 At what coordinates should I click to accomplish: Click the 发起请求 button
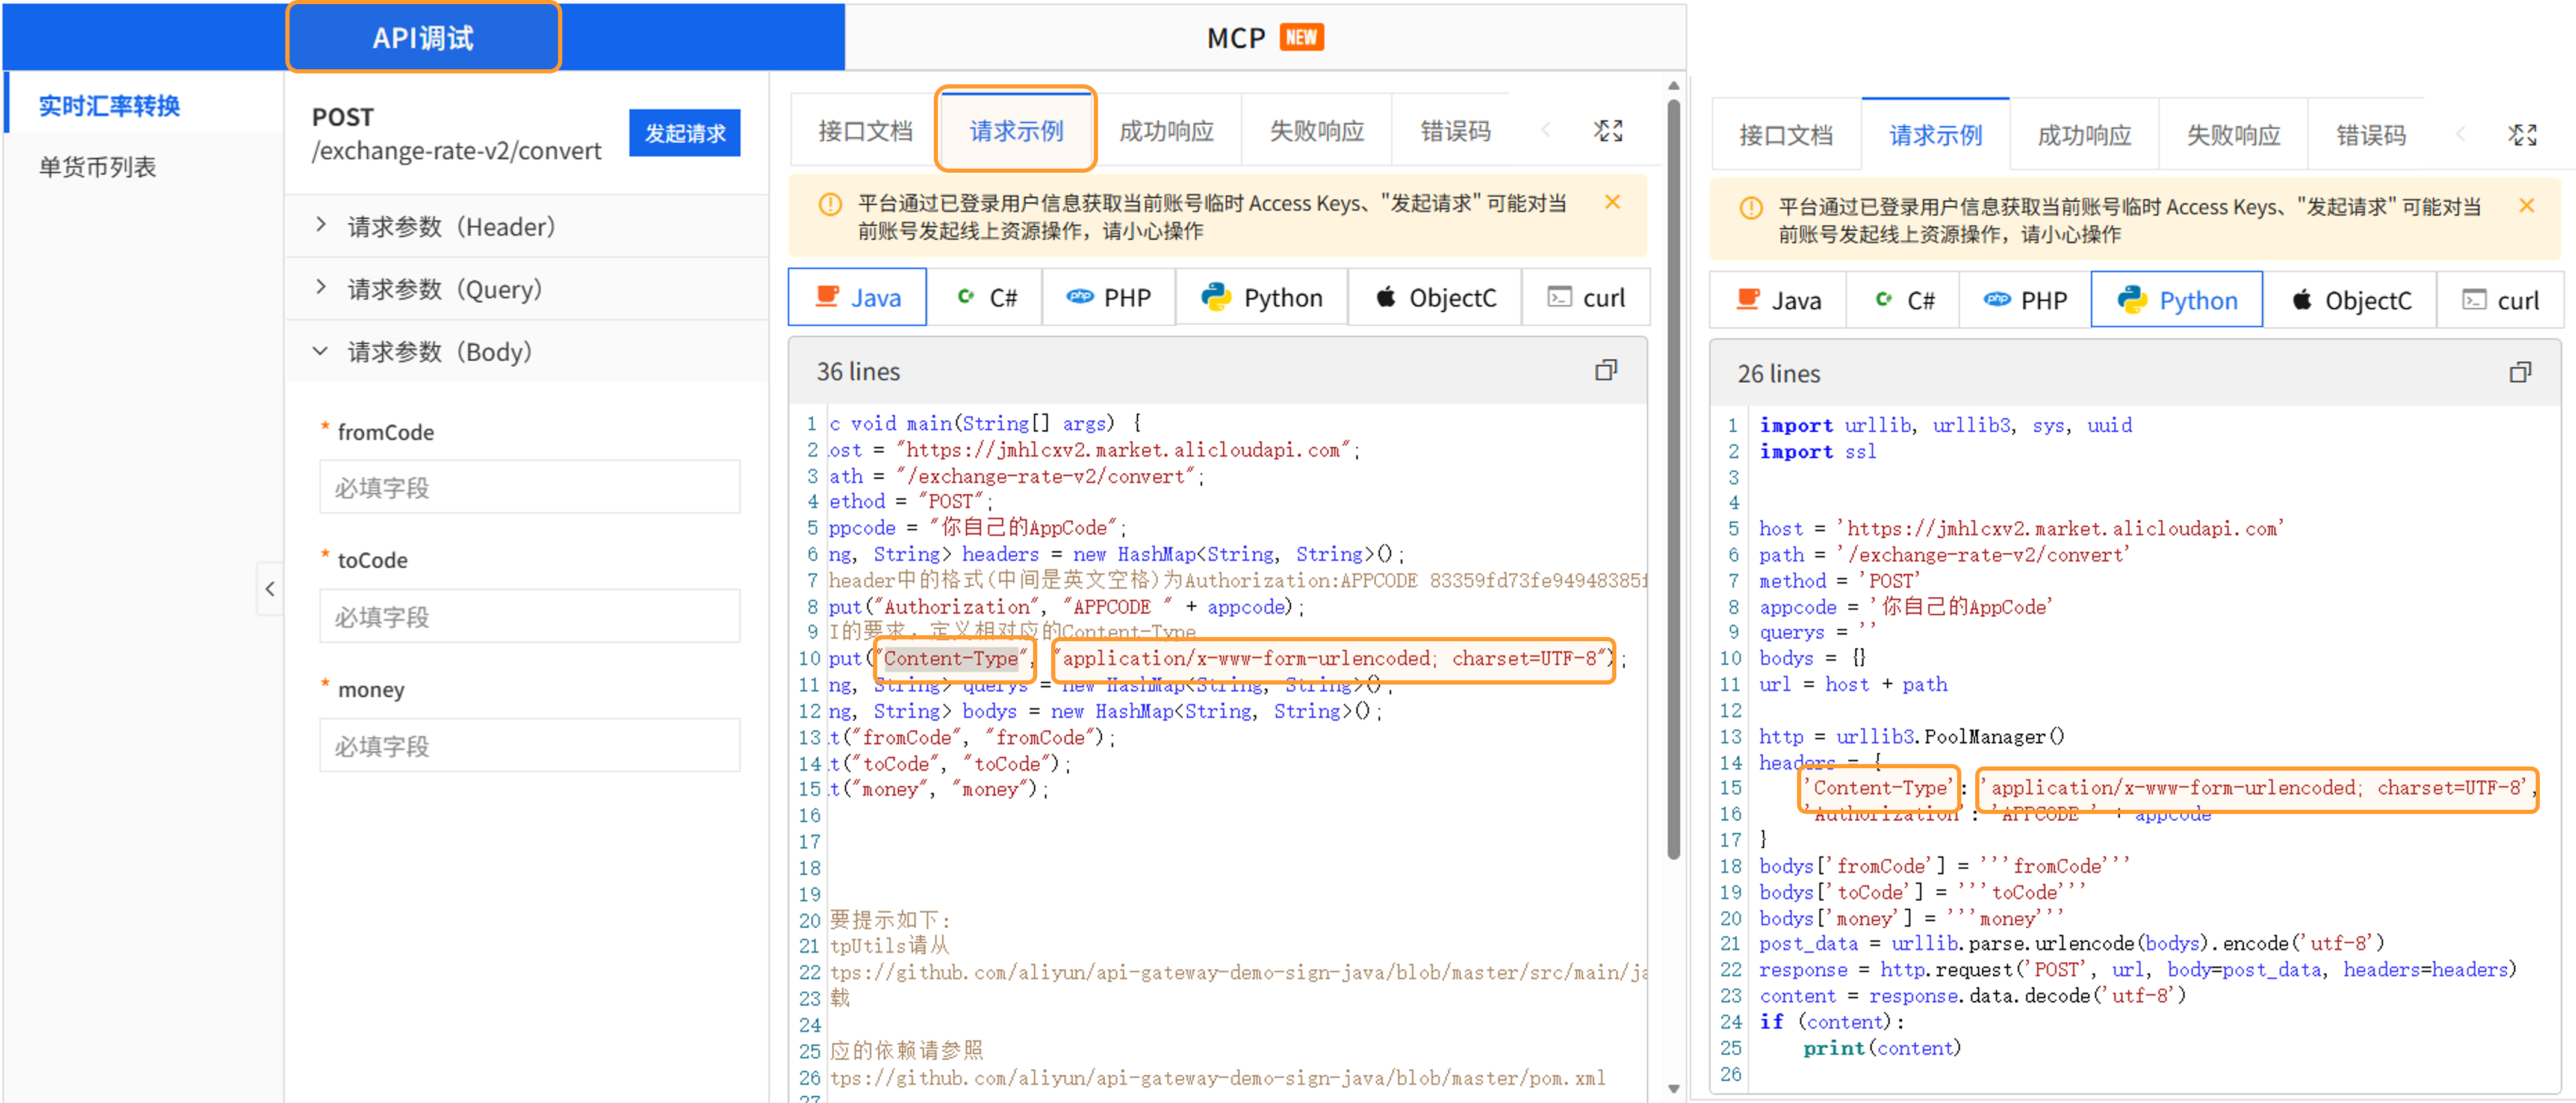pos(684,133)
